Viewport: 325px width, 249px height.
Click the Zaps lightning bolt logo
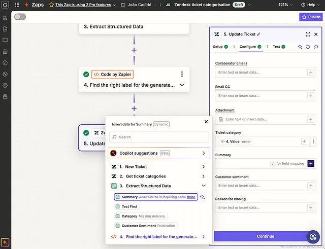coord(26,5)
